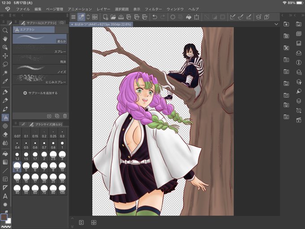Open Clip Studio spiral icon in command bar
This screenshot has height=229, width=305.
(95, 17)
